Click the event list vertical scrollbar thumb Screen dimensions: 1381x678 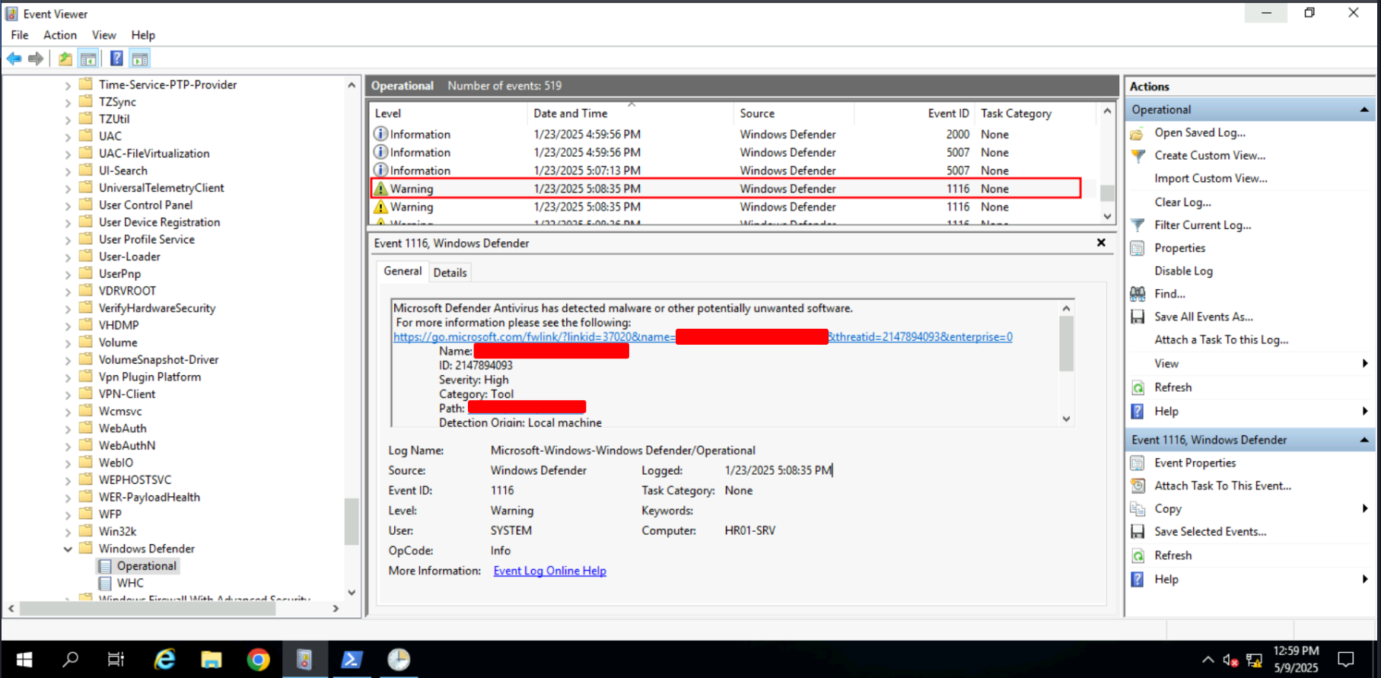1107,193
